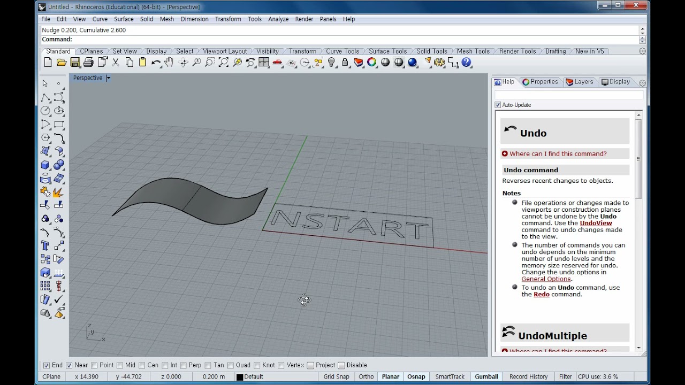Click Where can I find this command
685x385 pixels.
click(558, 153)
